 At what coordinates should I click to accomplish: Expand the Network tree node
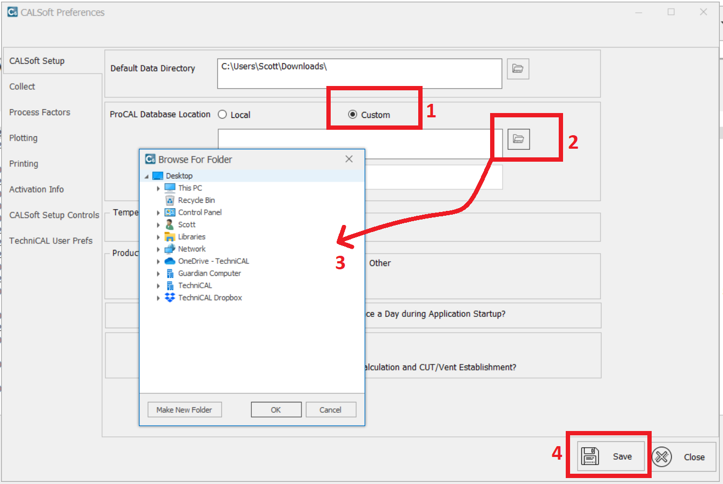click(158, 249)
